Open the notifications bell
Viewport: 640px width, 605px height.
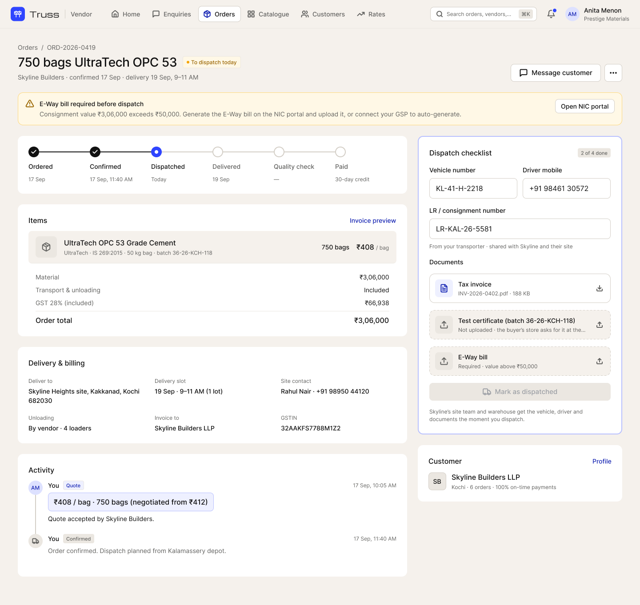pos(551,14)
